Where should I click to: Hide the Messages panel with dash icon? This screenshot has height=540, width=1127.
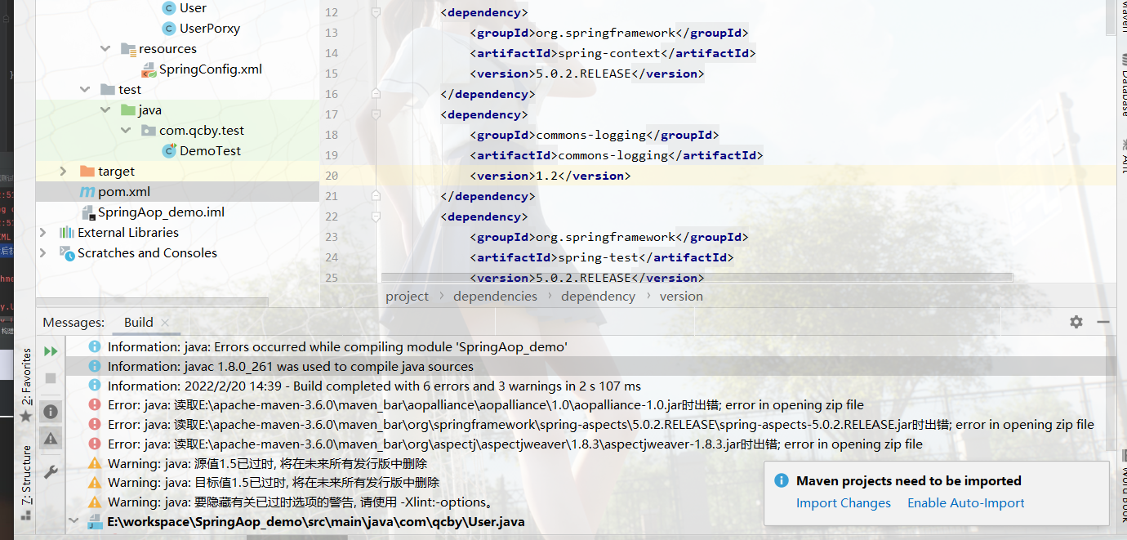(1103, 322)
